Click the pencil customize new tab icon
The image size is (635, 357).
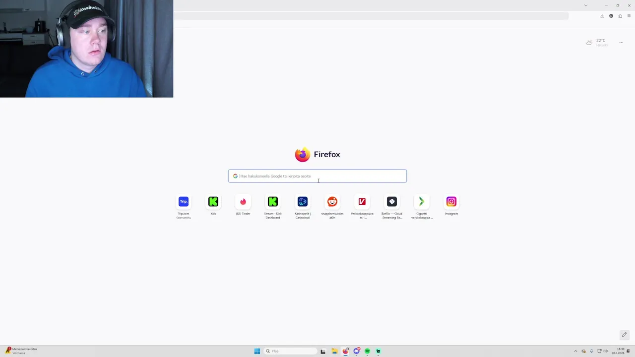tap(625, 335)
